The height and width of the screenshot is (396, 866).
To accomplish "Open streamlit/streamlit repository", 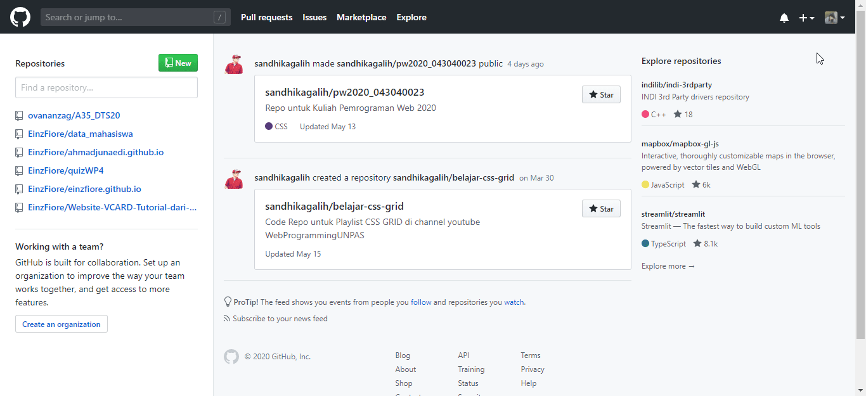I will 673,214.
